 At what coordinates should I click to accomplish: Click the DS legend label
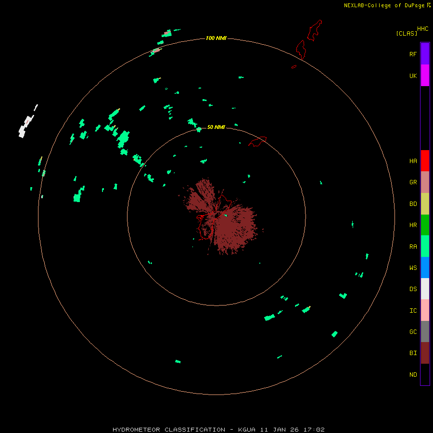[x=413, y=289]
